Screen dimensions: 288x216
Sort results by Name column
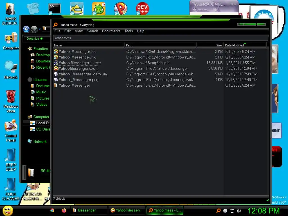[x=89, y=45]
